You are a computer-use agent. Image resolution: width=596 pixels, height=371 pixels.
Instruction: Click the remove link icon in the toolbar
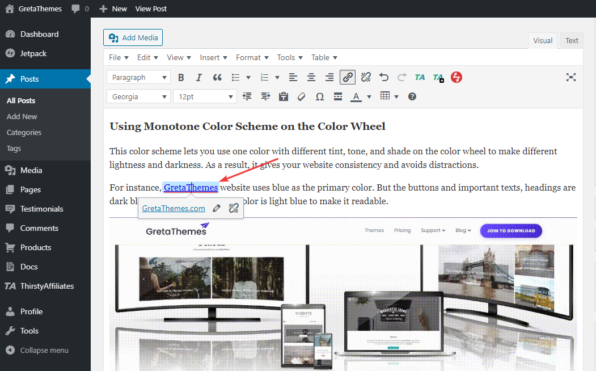point(366,77)
